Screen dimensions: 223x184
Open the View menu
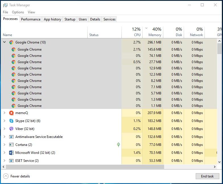pyautogui.click(x=31, y=12)
